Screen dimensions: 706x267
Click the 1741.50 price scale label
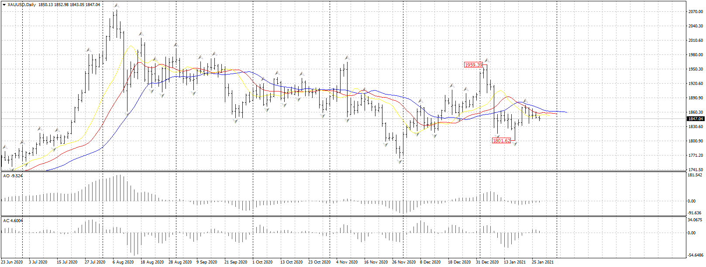click(x=695, y=169)
